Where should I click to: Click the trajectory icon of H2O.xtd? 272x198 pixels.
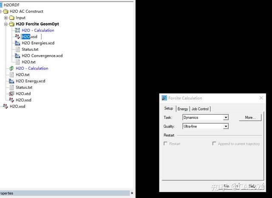pos(11,93)
